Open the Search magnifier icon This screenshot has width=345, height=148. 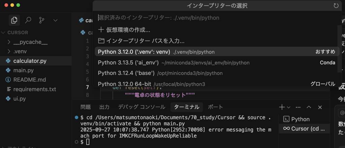click(28, 20)
